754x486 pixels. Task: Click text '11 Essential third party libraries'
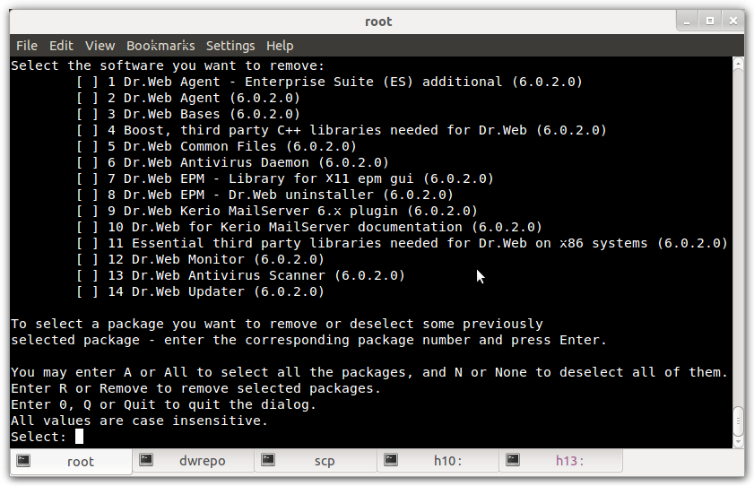click(x=244, y=243)
